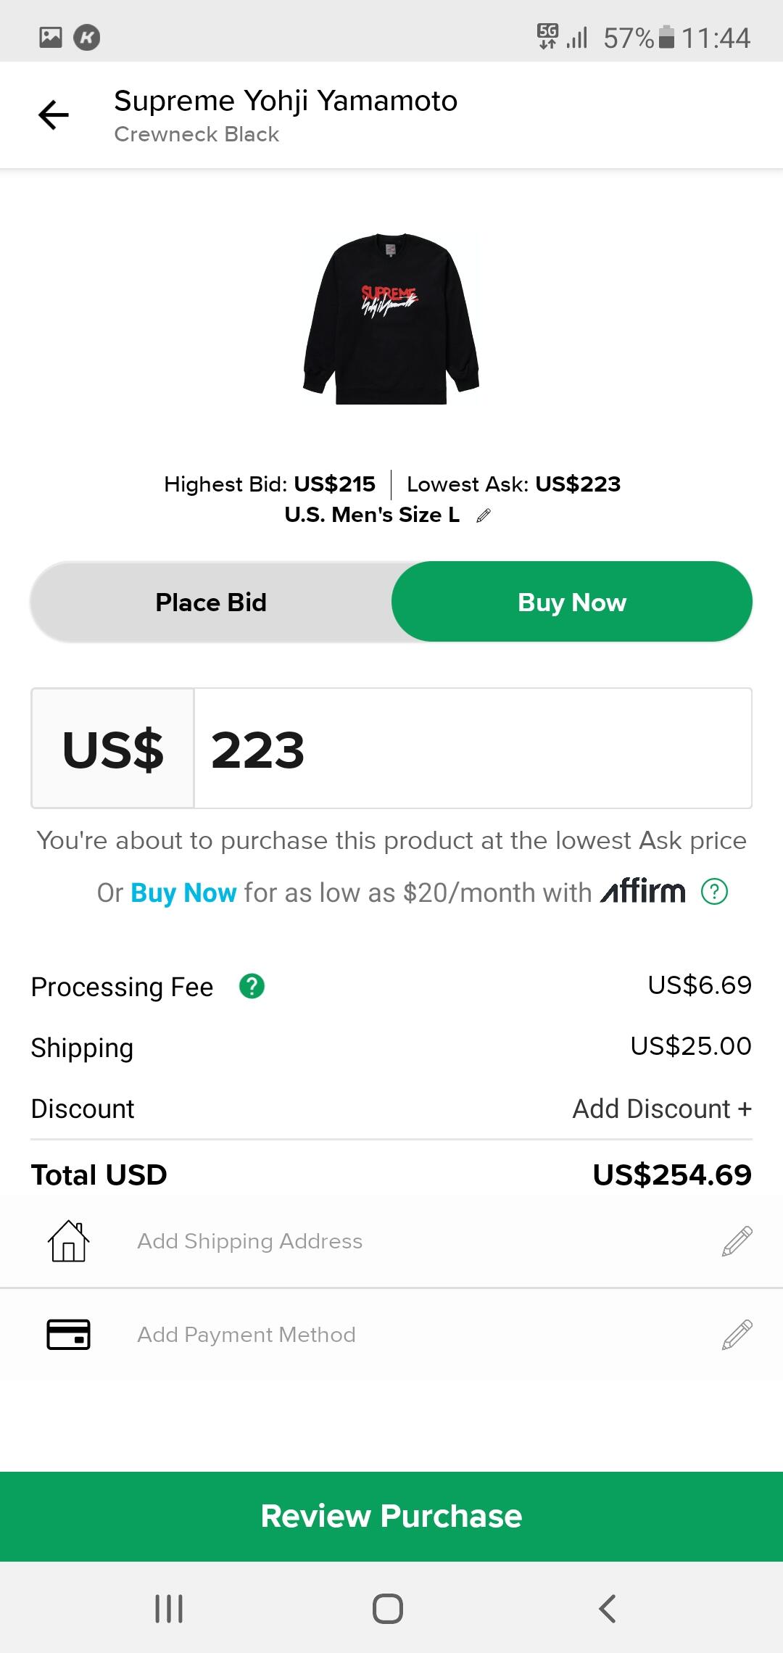The image size is (783, 1653).
Task: Edit the U.S. Men's Size L pencil
Action: pos(484,515)
